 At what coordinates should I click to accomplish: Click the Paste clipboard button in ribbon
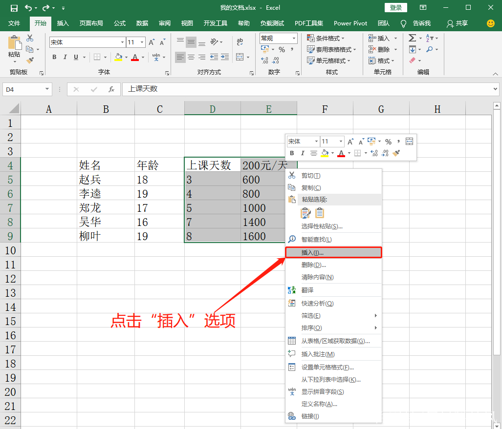coord(14,42)
